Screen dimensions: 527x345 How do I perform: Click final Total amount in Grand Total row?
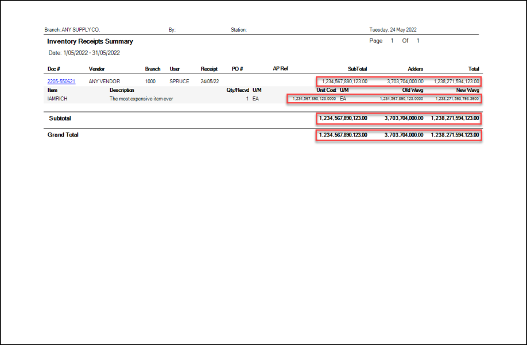click(x=455, y=135)
